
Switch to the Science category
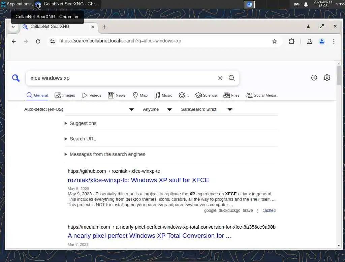[x=206, y=96]
